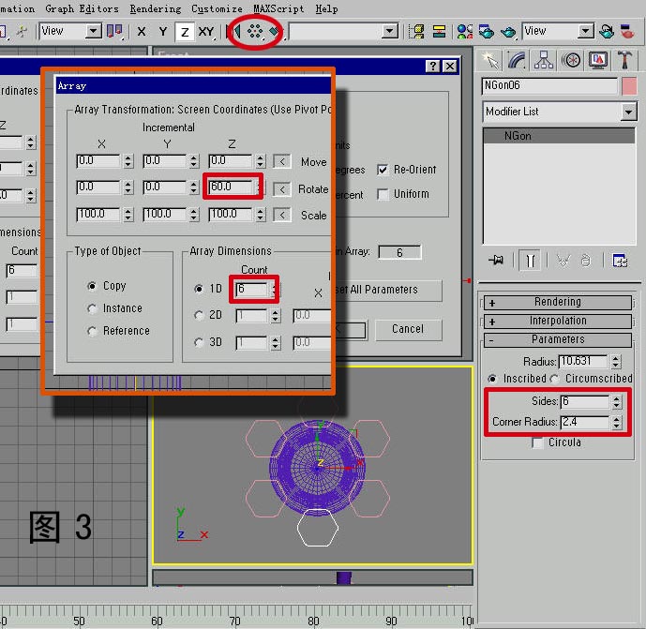Click the arrow button beside Move

[x=282, y=161]
